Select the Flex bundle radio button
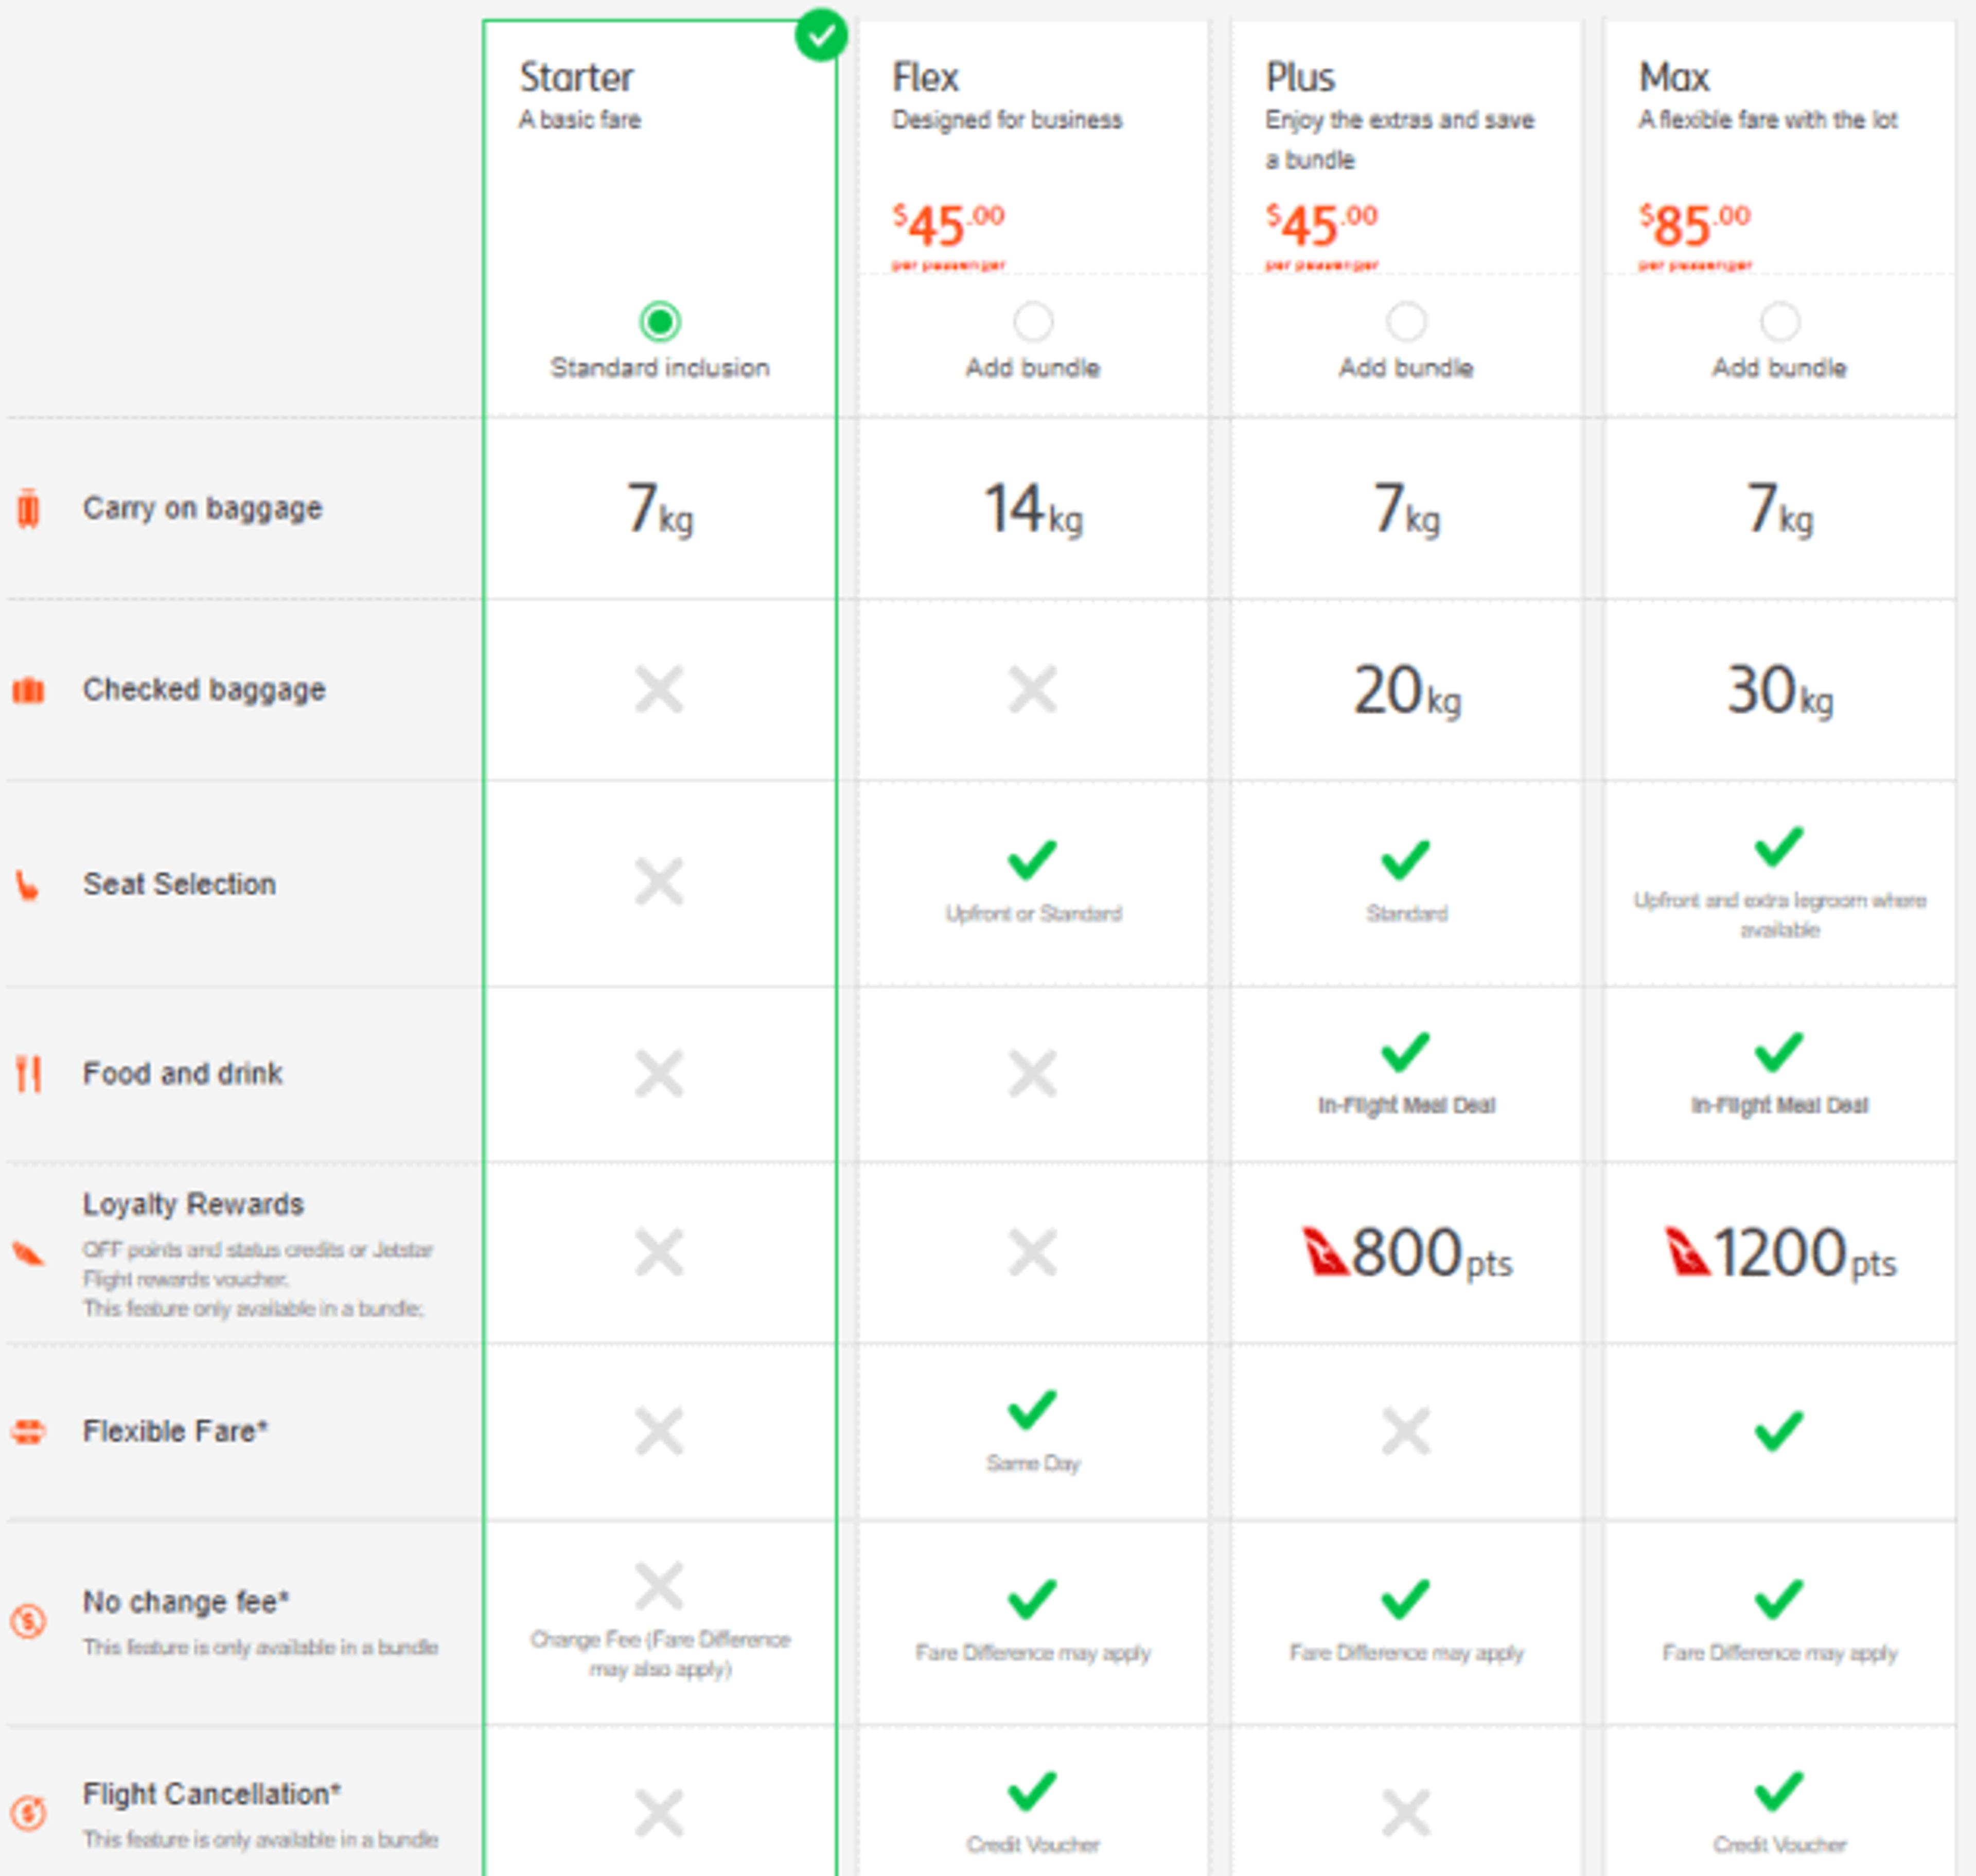The height and width of the screenshot is (1876, 1976). coord(1033,322)
